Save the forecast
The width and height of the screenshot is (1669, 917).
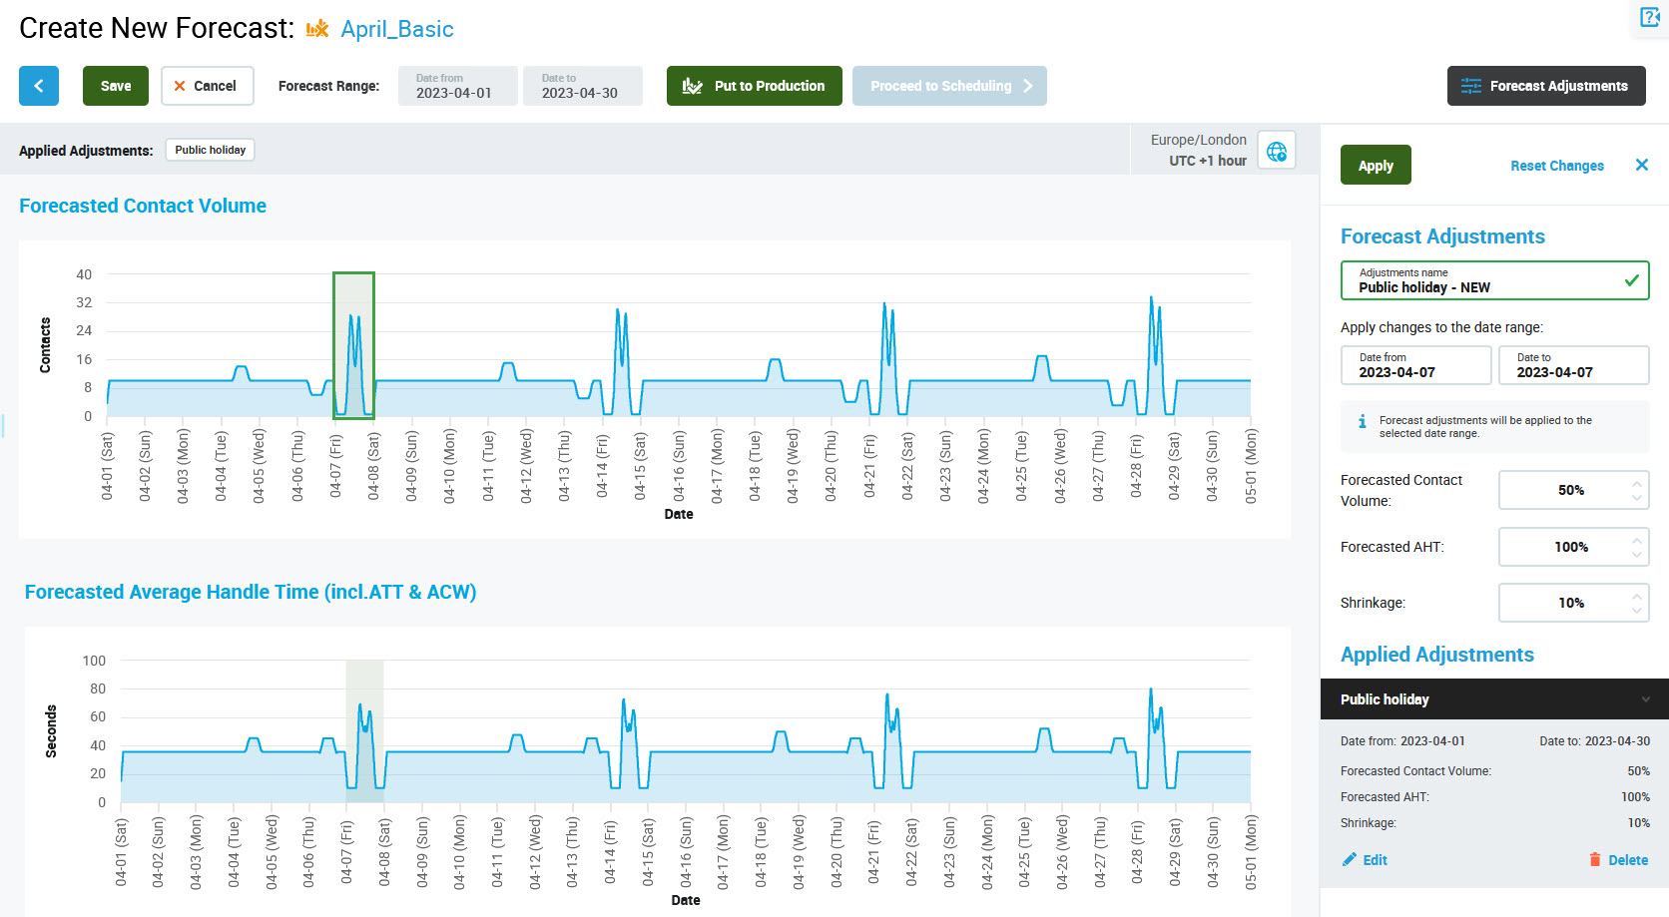(x=116, y=86)
